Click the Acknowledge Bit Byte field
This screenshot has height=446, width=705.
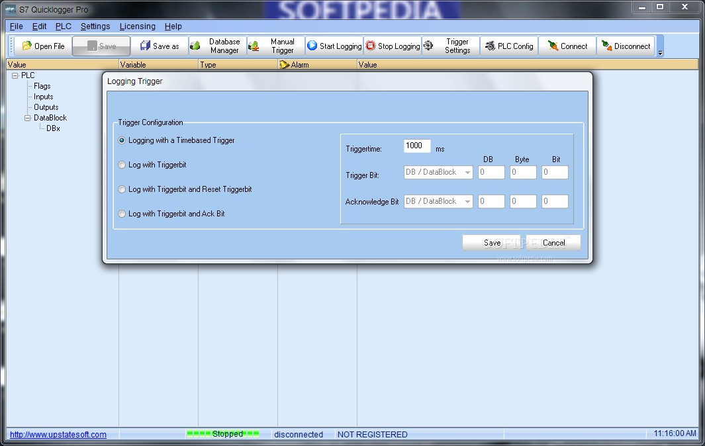pyautogui.click(x=523, y=201)
